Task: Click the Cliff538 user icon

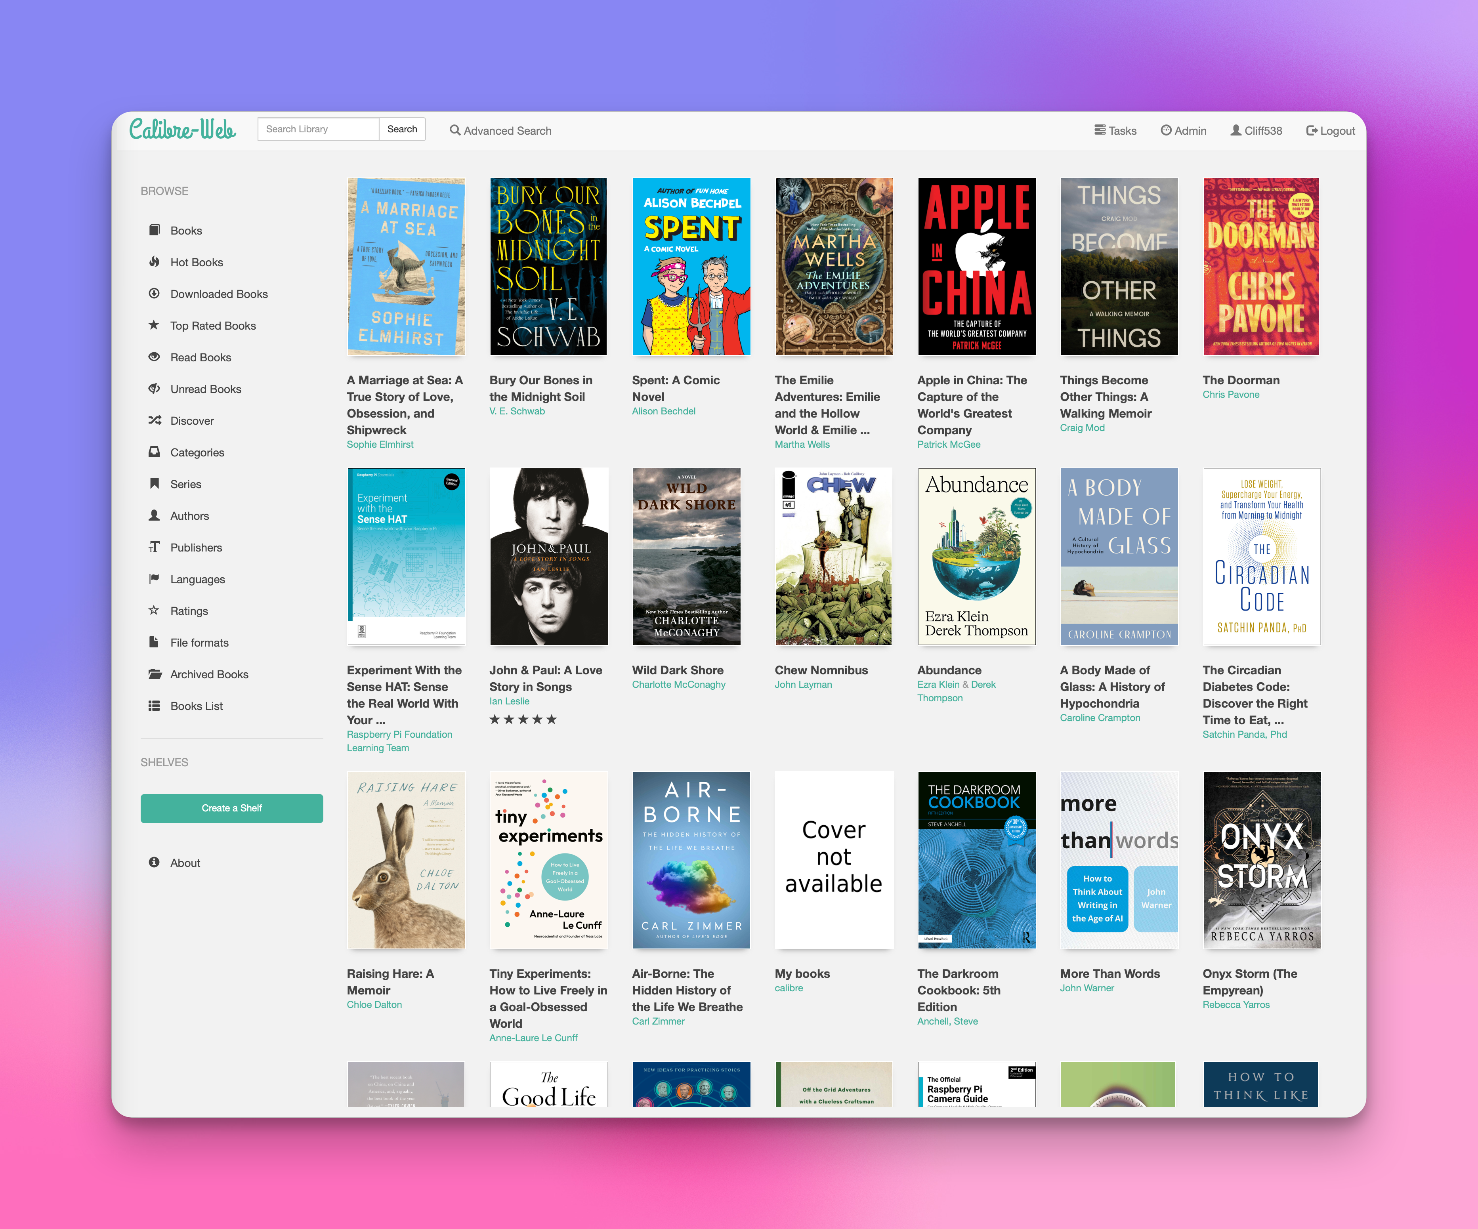Action: [x=1236, y=130]
